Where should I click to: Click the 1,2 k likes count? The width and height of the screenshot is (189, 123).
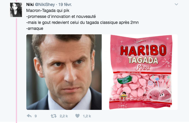click(87, 116)
